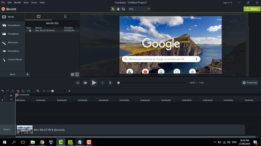Click the More button in sidebar
261x146 pixels.
[13, 74]
